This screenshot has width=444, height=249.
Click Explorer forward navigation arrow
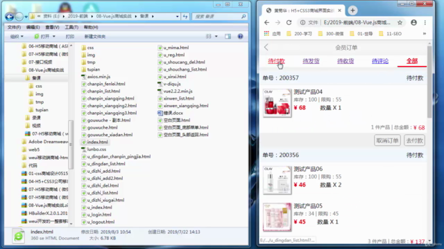19,17
